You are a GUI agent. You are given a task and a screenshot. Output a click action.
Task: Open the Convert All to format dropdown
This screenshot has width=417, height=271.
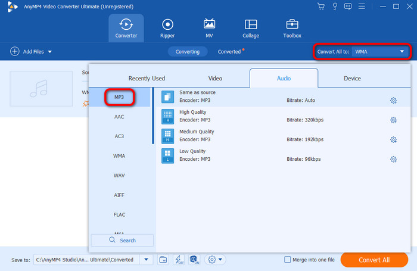point(379,52)
